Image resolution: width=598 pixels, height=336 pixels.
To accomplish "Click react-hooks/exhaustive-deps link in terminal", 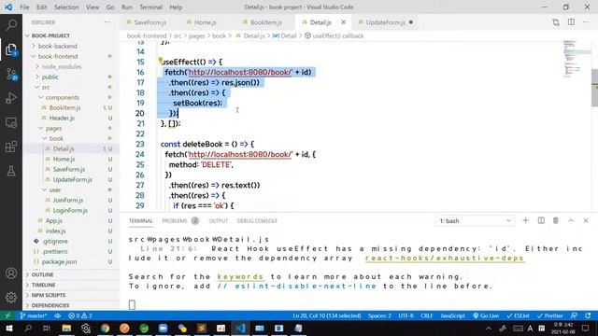I will 445,259.
